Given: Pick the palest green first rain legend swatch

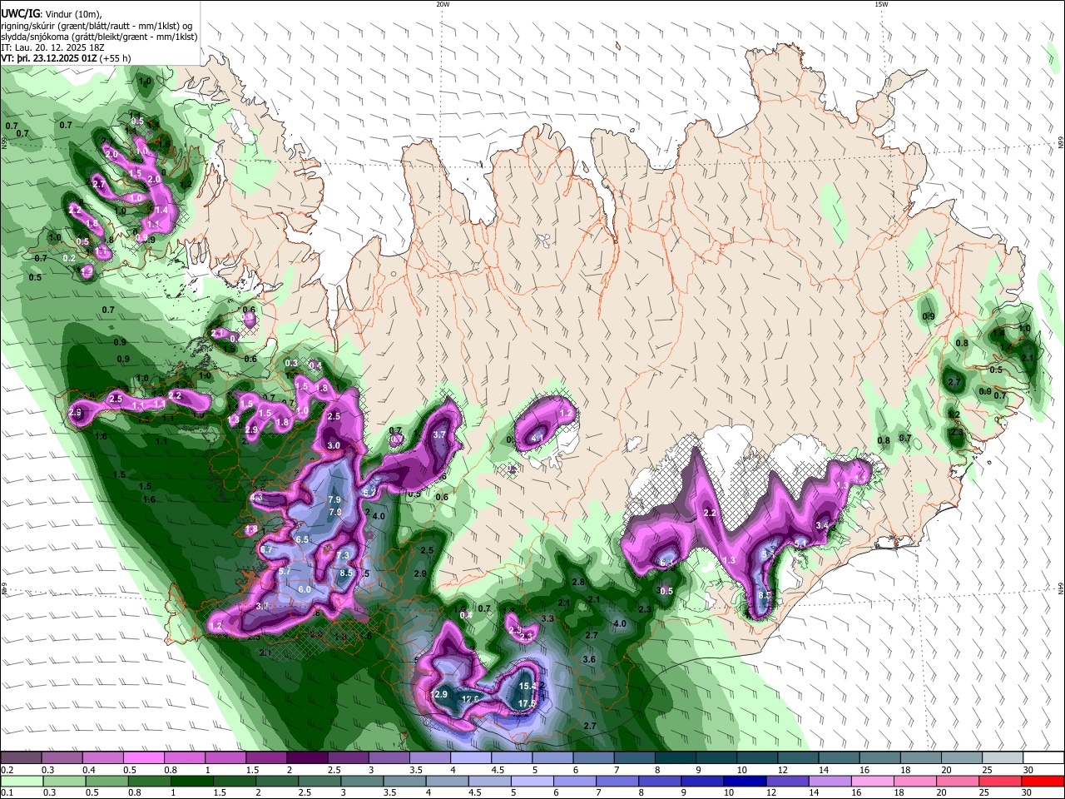Looking at the screenshot, I should point(21,781).
